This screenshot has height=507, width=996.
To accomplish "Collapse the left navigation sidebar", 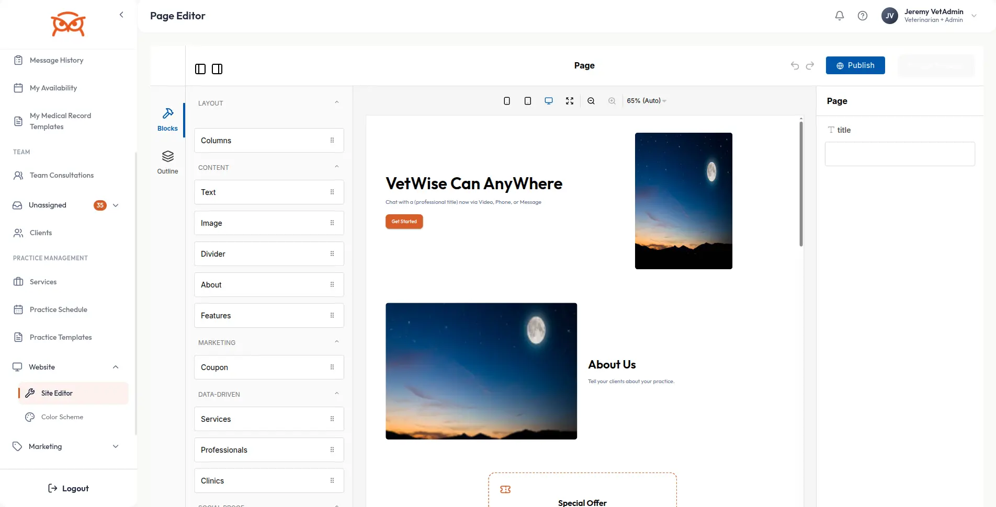I will [x=121, y=15].
